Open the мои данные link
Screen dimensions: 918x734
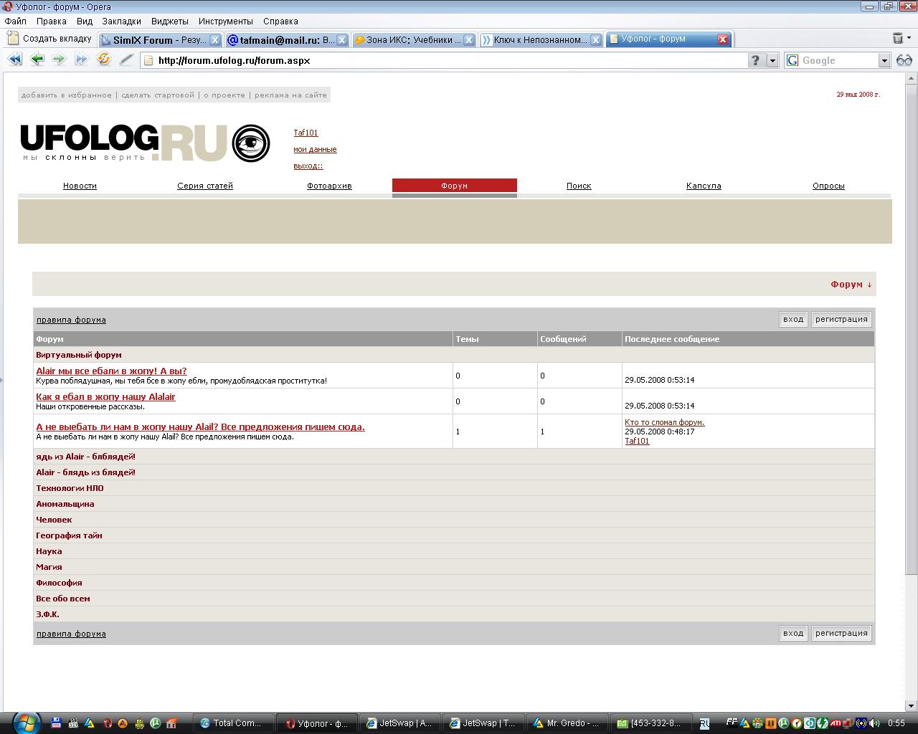[315, 149]
